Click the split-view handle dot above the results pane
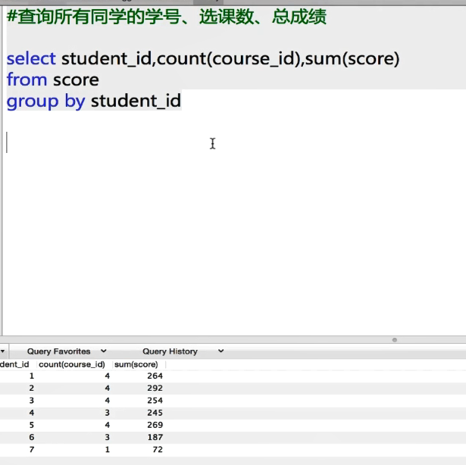The height and width of the screenshot is (465, 466). (394, 340)
